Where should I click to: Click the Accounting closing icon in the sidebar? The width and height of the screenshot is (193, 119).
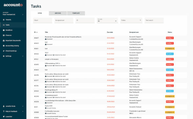pos(4,46)
